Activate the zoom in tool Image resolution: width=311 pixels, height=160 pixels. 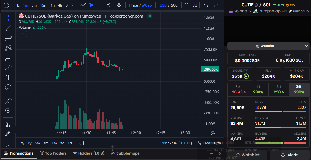8,111
